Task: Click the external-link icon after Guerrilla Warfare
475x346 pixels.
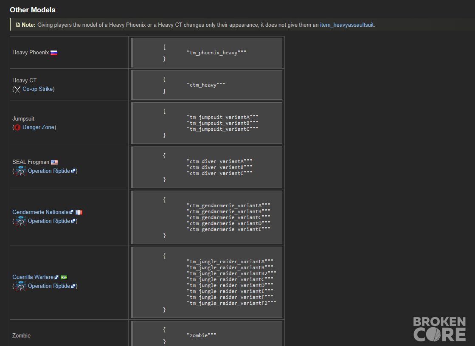Action: (56, 277)
